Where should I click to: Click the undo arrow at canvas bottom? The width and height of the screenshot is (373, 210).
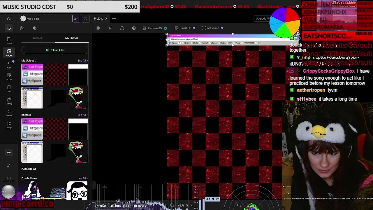(x=239, y=206)
